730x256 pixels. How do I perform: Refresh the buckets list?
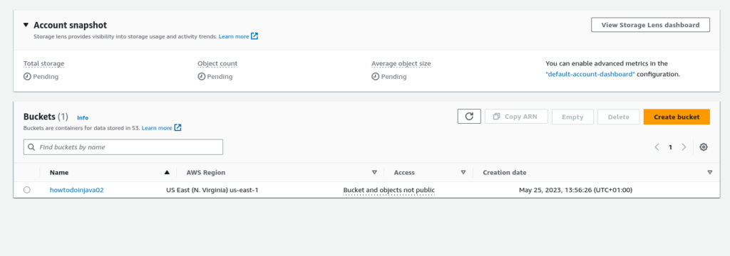pos(469,117)
